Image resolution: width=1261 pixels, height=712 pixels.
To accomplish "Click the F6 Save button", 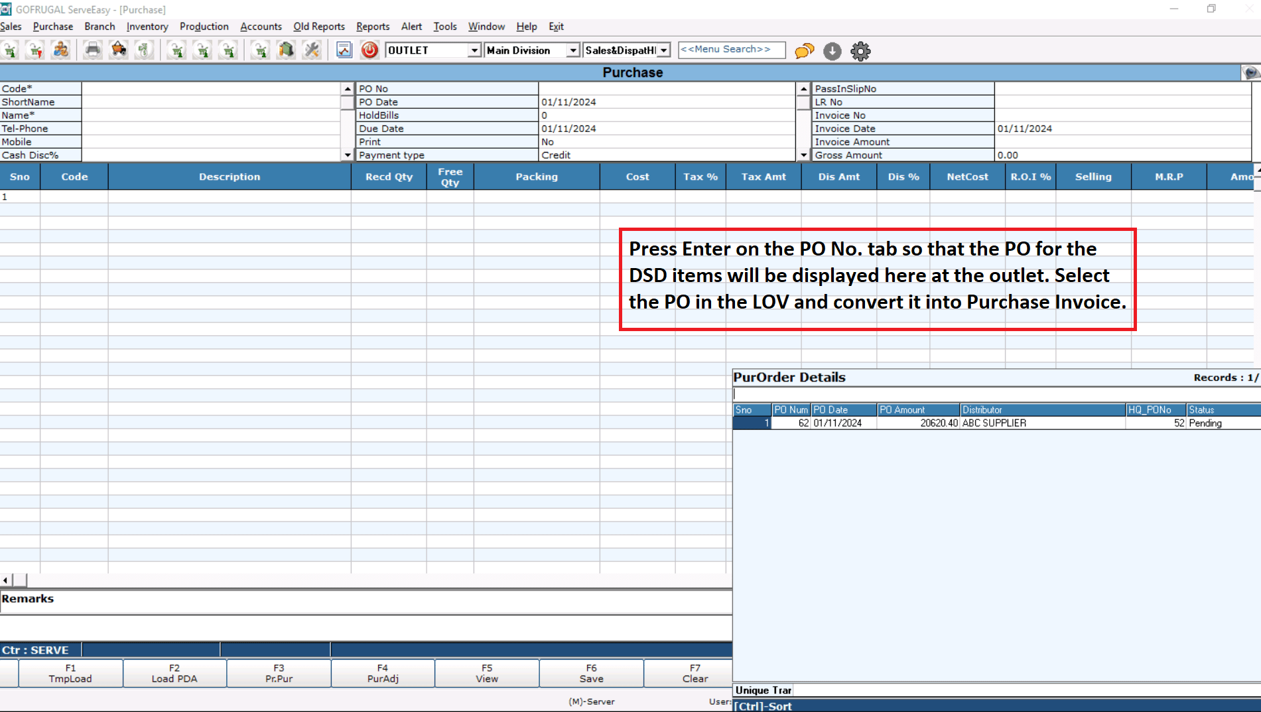I will tap(591, 674).
